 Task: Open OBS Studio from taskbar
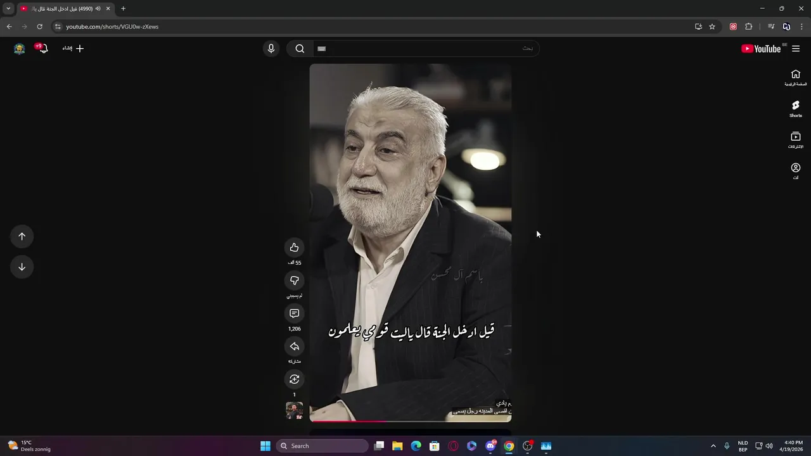(527, 446)
